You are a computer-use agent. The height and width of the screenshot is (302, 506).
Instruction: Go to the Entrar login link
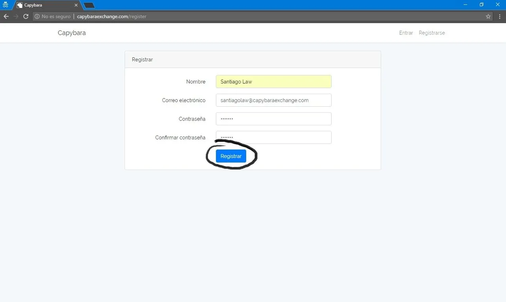coord(406,33)
